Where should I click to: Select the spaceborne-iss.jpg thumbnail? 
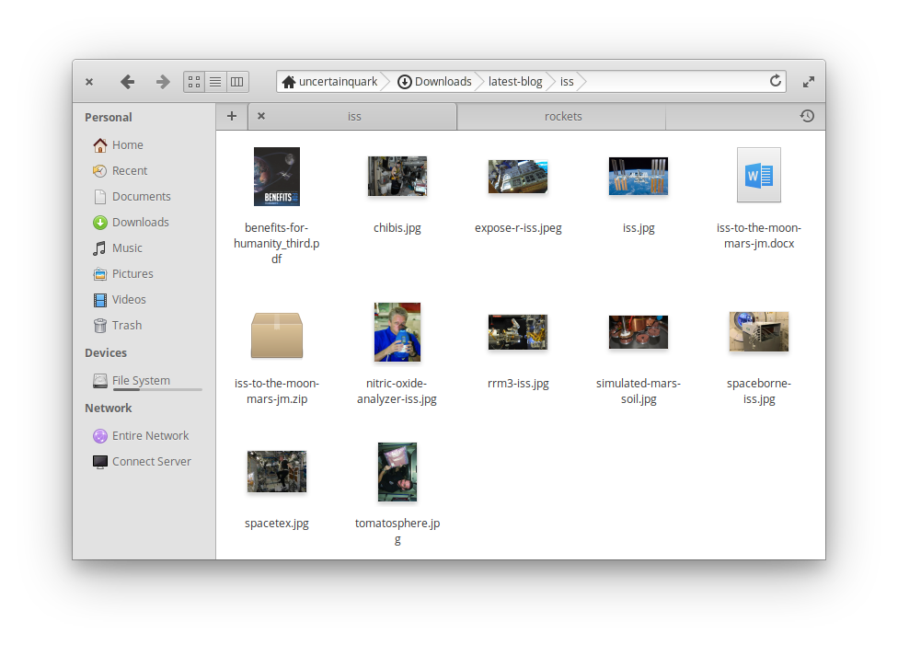[759, 331]
